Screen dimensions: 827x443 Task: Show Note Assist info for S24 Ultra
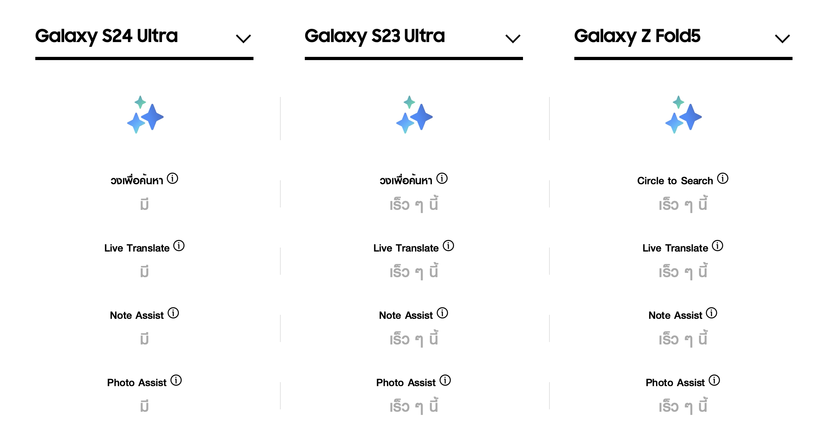tap(173, 313)
